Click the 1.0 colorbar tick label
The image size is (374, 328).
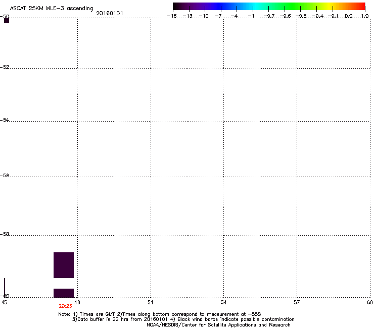tap(365, 16)
